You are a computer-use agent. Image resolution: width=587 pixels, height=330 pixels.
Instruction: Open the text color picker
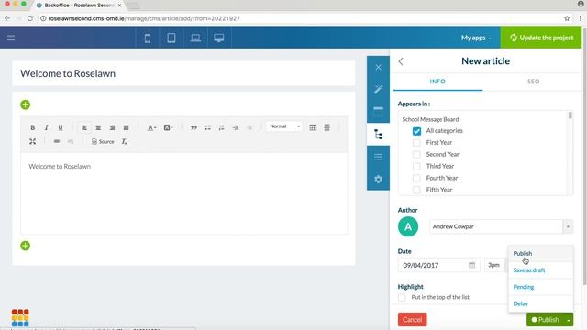pos(151,127)
